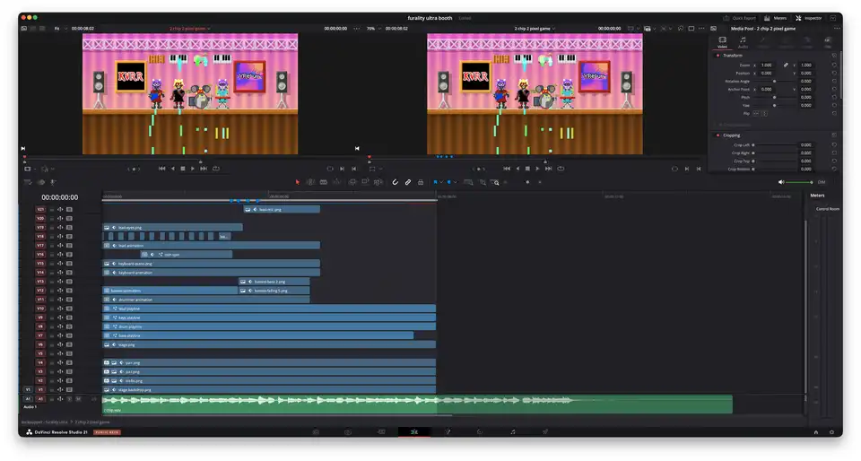Toggle the Inspector panel button

pos(809,18)
